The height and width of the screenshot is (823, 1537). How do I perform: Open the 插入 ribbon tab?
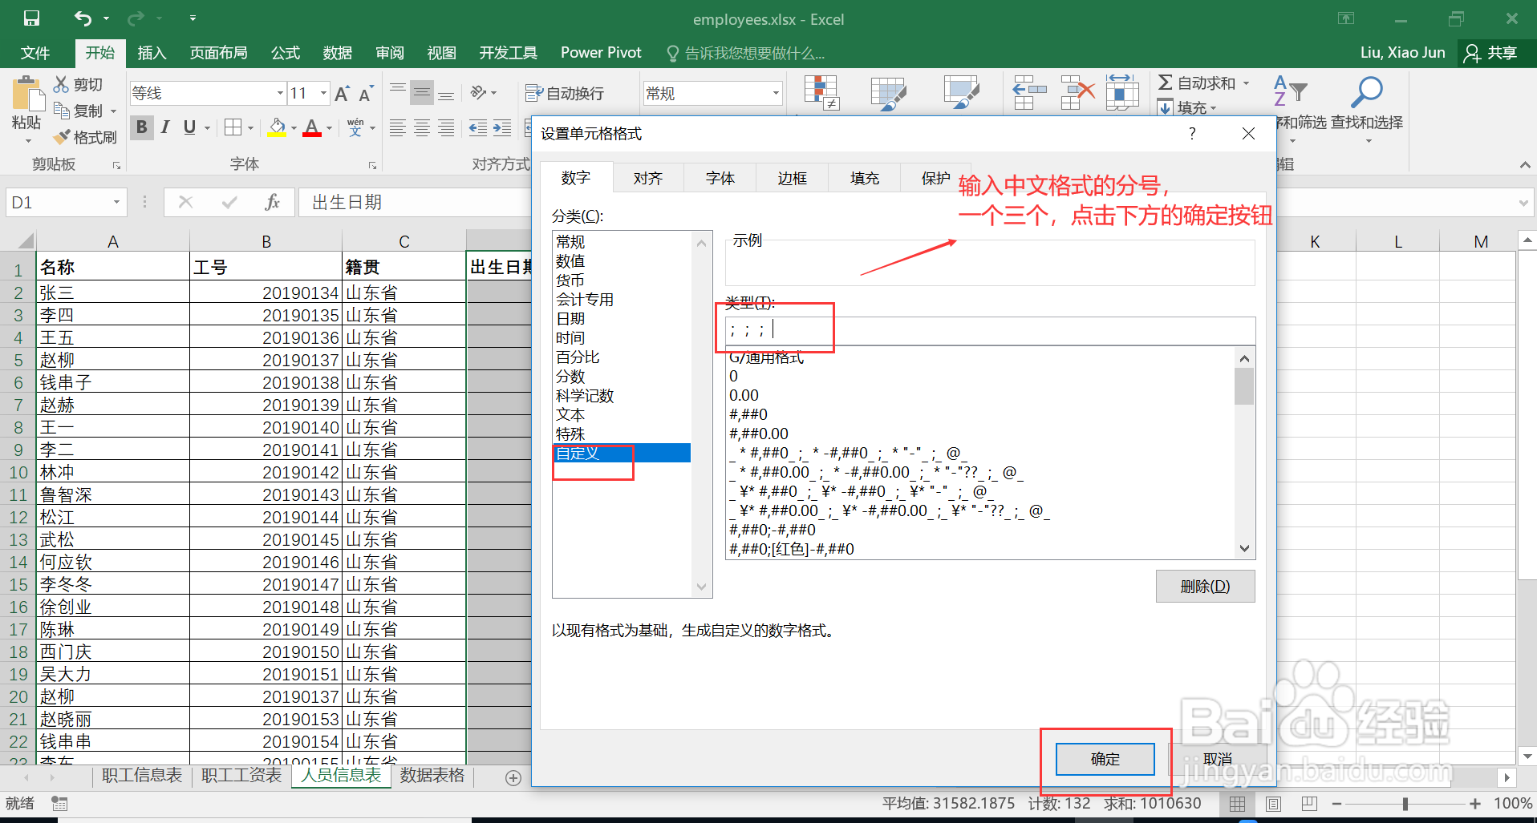point(152,53)
